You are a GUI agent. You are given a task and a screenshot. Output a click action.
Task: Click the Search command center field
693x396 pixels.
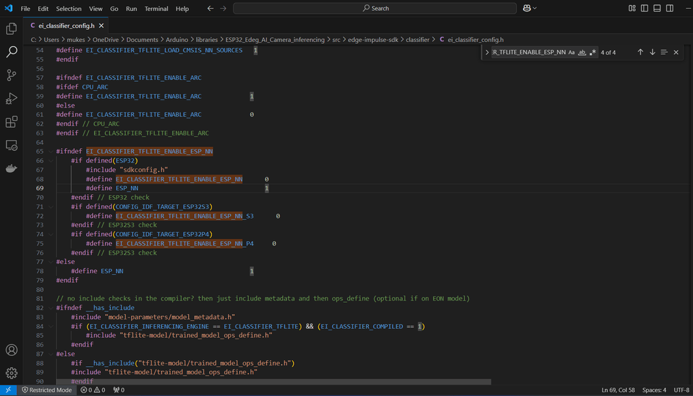click(x=375, y=8)
